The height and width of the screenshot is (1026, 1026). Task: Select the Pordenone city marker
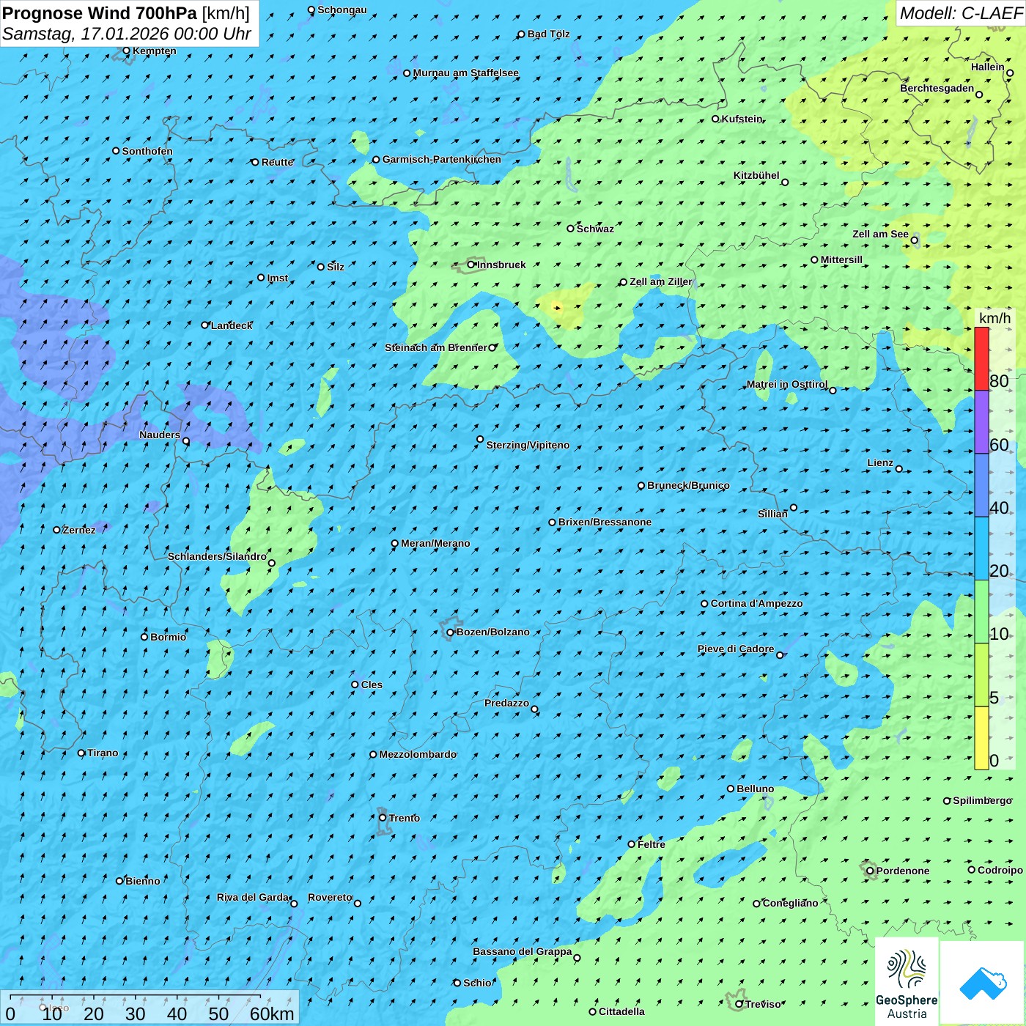pos(870,871)
